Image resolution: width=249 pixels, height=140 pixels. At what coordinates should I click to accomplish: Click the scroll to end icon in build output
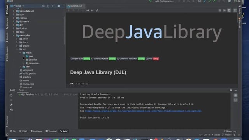[x=235, y=100]
